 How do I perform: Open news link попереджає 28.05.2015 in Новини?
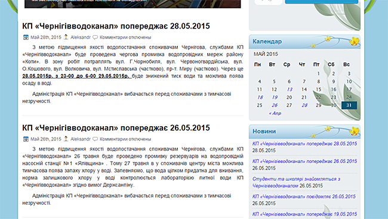click(x=304, y=144)
